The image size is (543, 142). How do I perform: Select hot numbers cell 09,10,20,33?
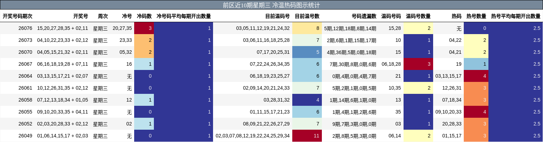448,112
